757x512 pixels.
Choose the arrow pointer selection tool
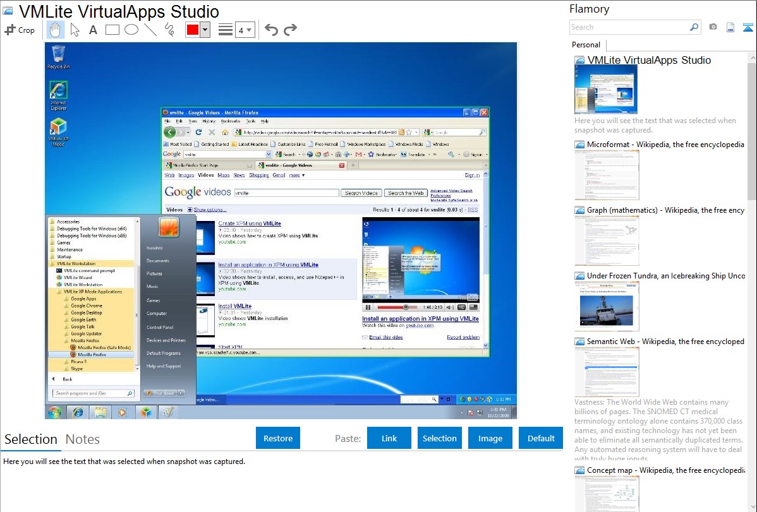tap(75, 30)
